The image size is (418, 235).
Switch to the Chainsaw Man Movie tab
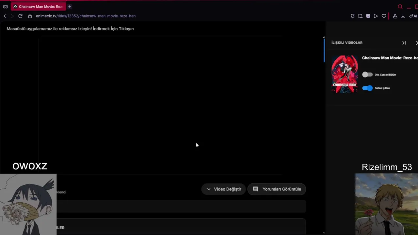point(38,7)
